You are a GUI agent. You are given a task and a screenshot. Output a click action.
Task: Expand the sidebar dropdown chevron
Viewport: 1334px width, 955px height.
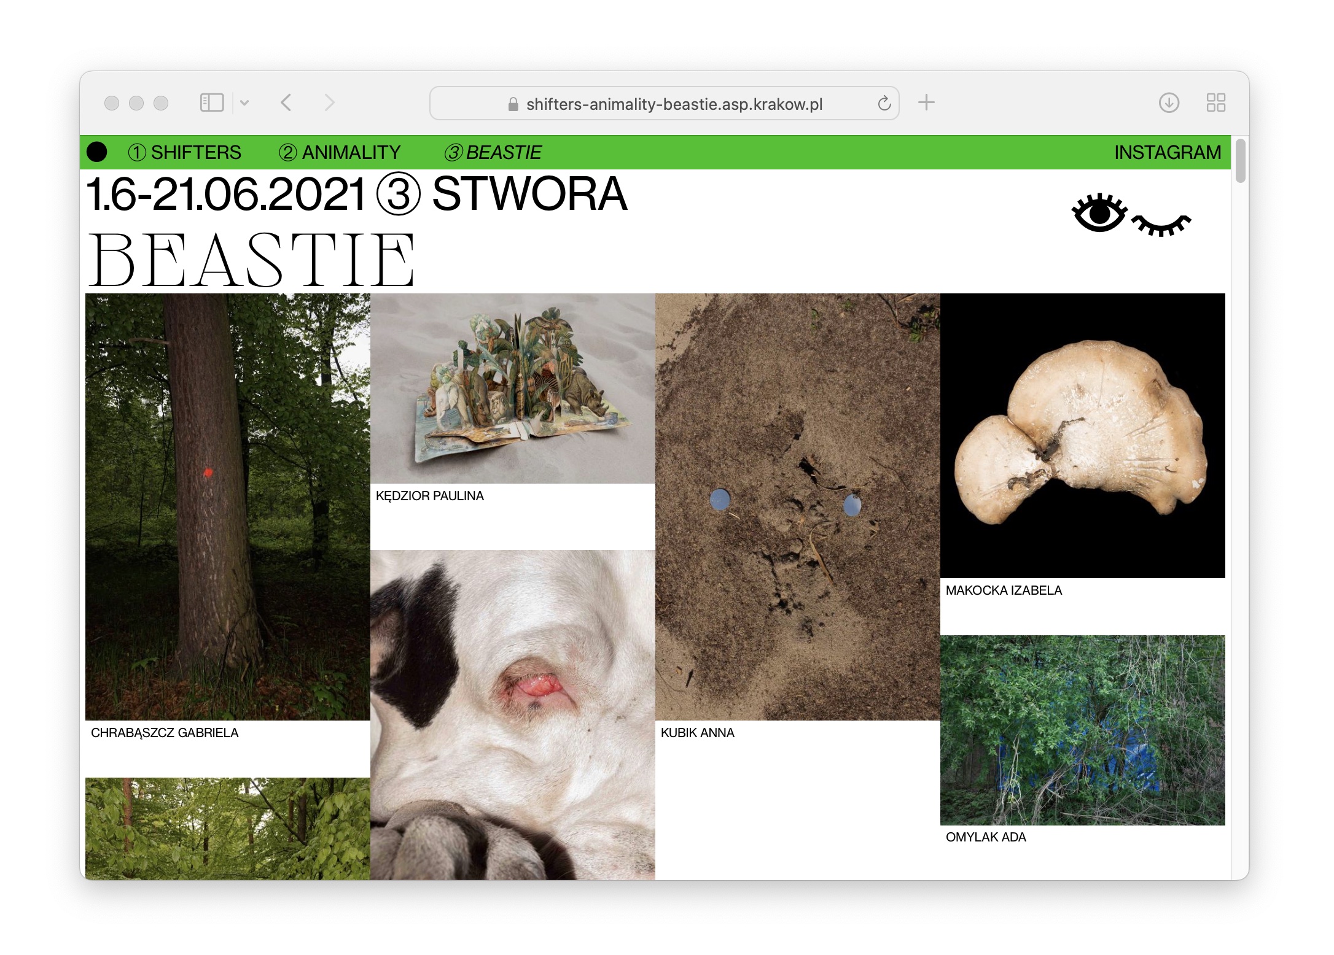(x=244, y=102)
